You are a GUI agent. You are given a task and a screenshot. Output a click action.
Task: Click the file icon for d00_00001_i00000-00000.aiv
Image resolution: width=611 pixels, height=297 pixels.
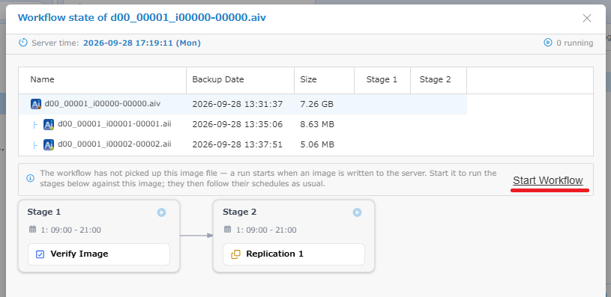click(x=36, y=104)
